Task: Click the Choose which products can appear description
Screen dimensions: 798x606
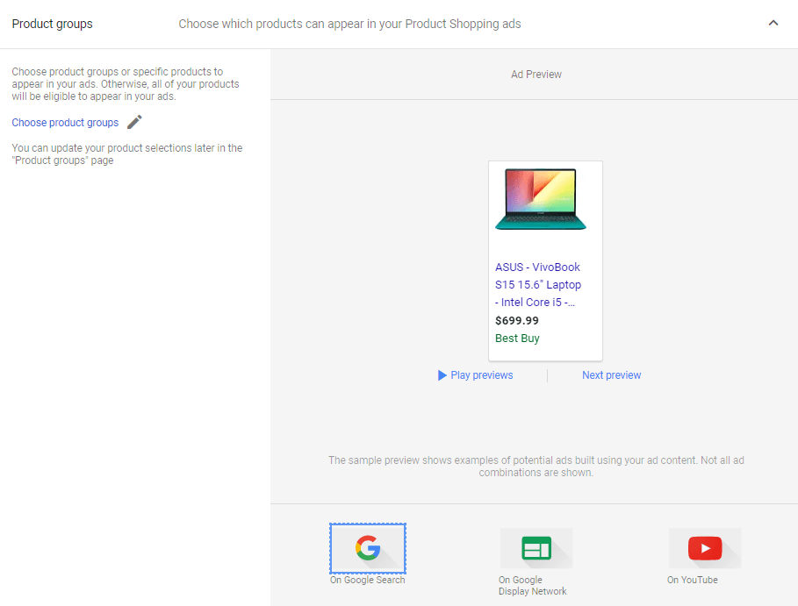Action: tap(349, 24)
